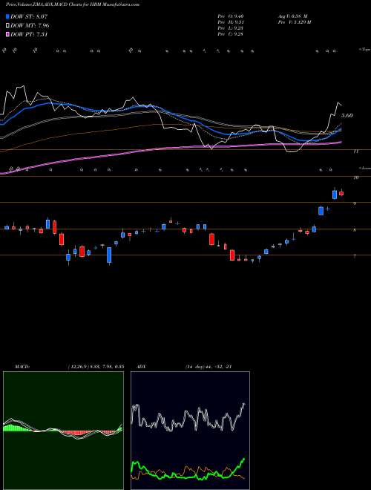
Task: Open the green MACD histogram panel
Action: pos(63,431)
